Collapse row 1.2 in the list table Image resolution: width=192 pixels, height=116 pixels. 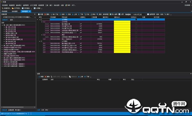coord(42,35)
